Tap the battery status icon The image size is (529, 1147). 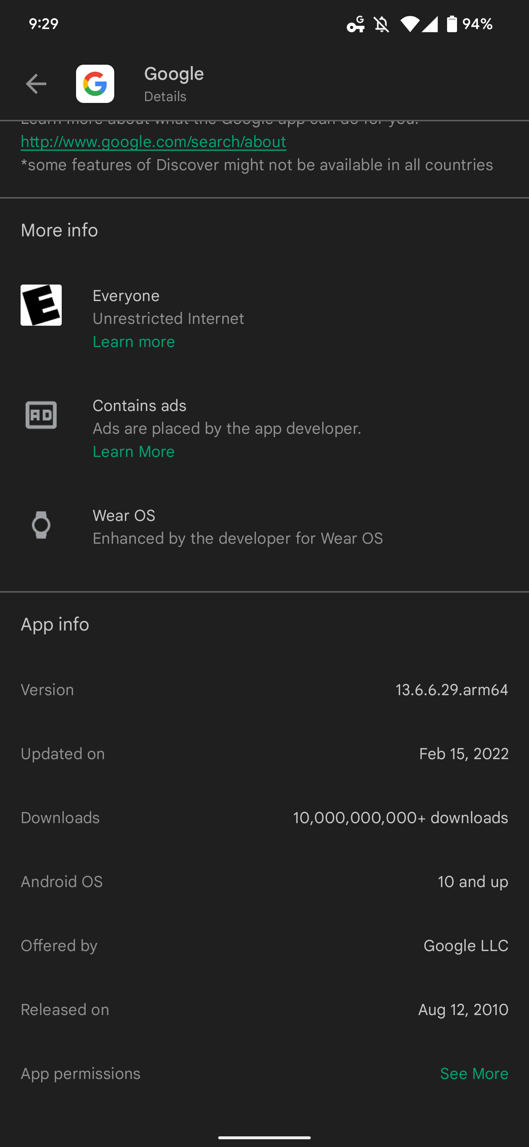click(451, 24)
